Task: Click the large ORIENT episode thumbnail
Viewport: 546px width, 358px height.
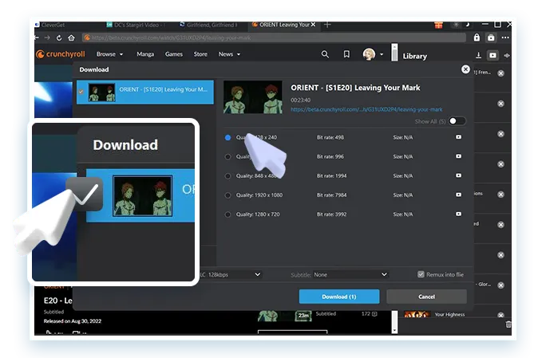Action: tap(253, 97)
